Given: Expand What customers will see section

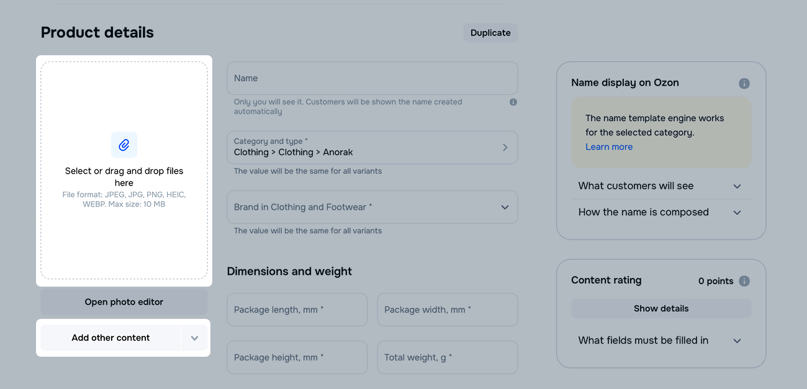Looking at the screenshot, I should click(x=737, y=186).
